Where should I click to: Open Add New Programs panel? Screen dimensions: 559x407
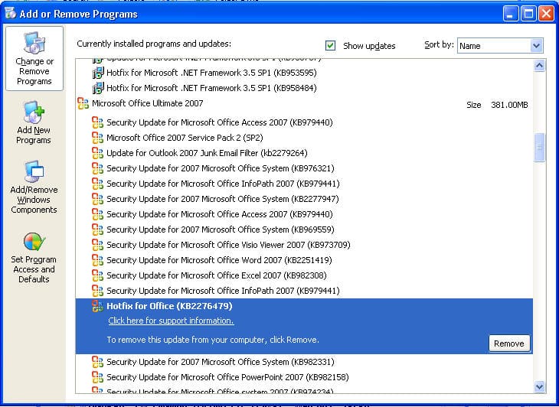point(34,122)
